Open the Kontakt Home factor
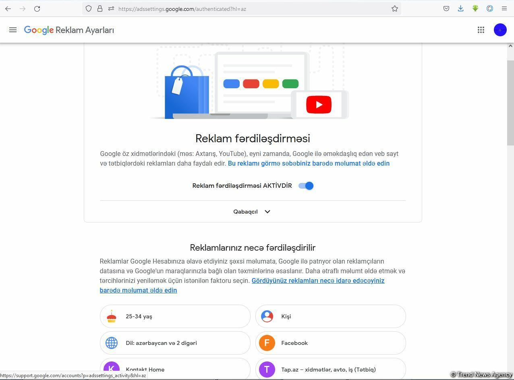514x380 pixels. pos(175,369)
